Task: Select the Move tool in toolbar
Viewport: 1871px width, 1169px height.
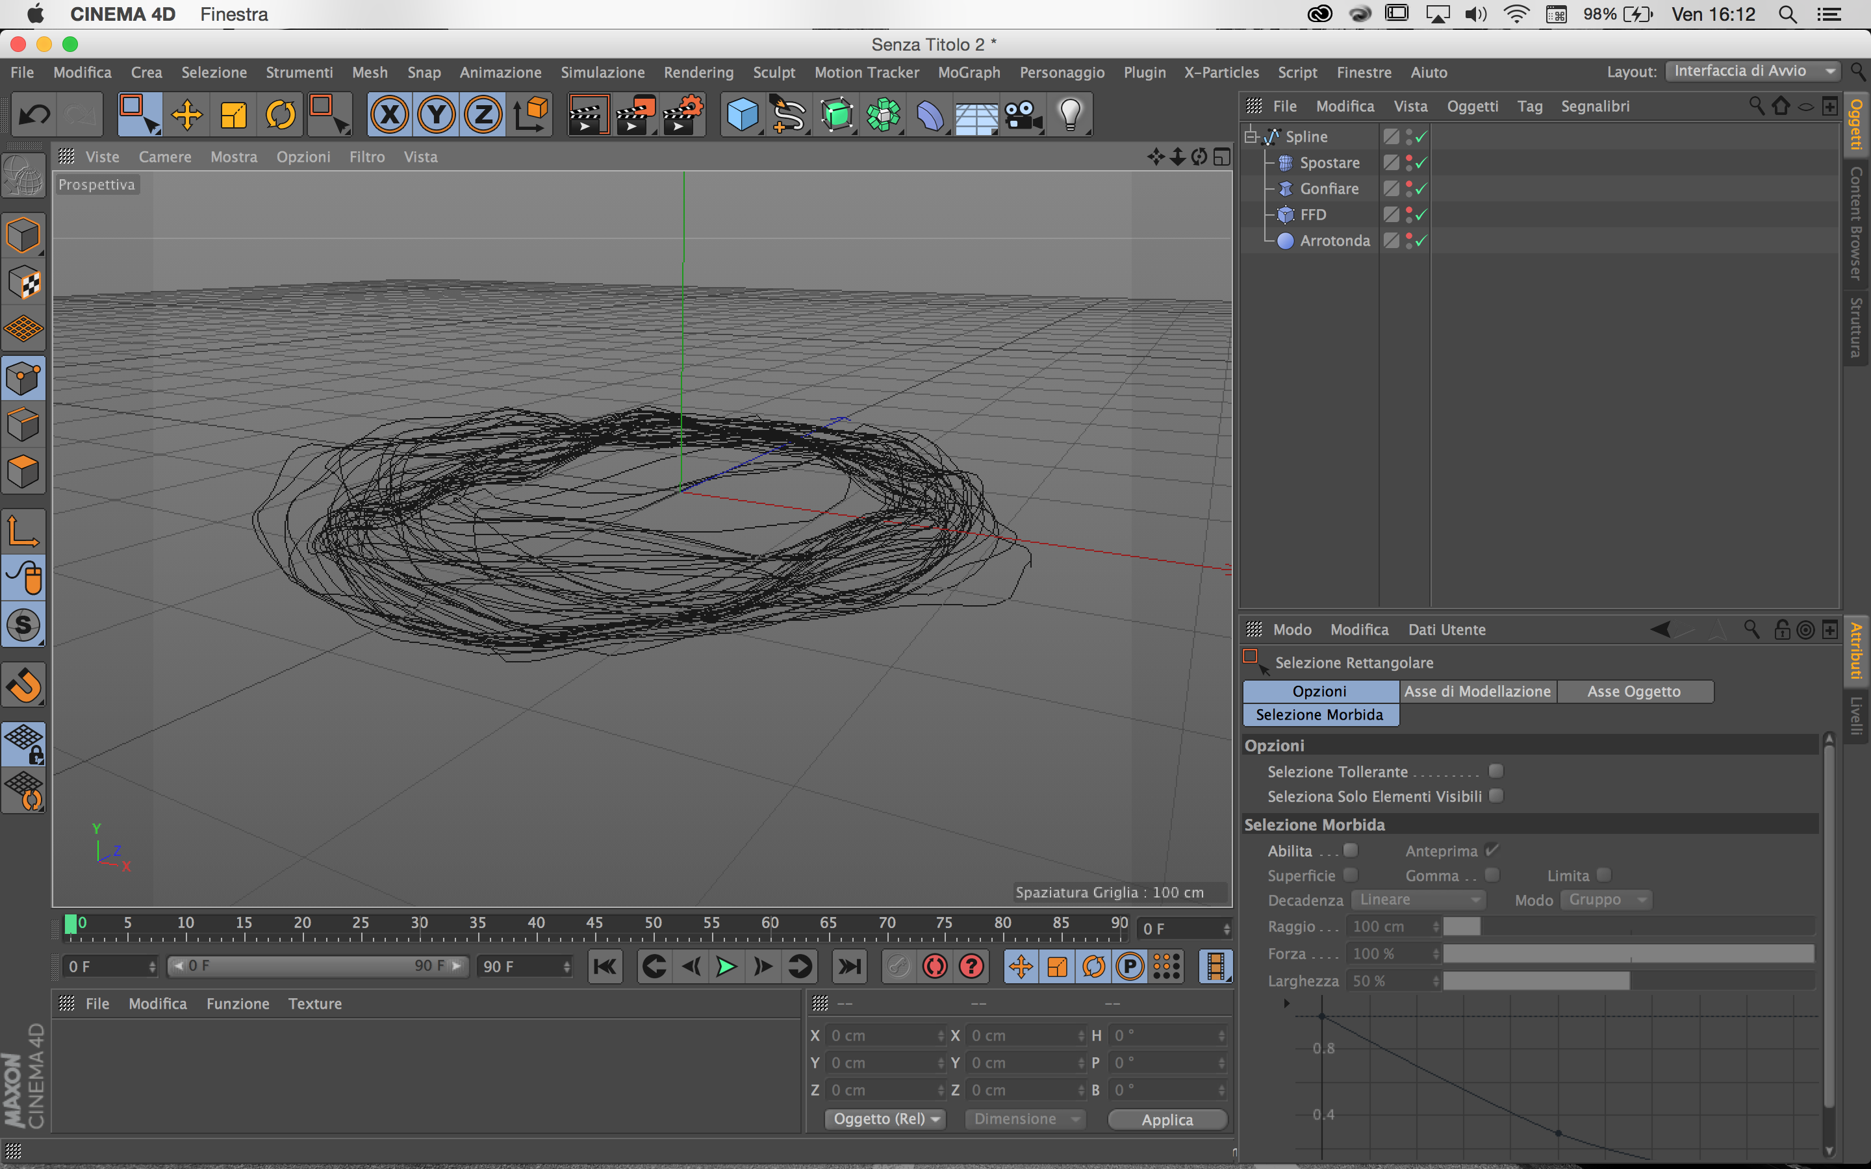Action: (186, 114)
